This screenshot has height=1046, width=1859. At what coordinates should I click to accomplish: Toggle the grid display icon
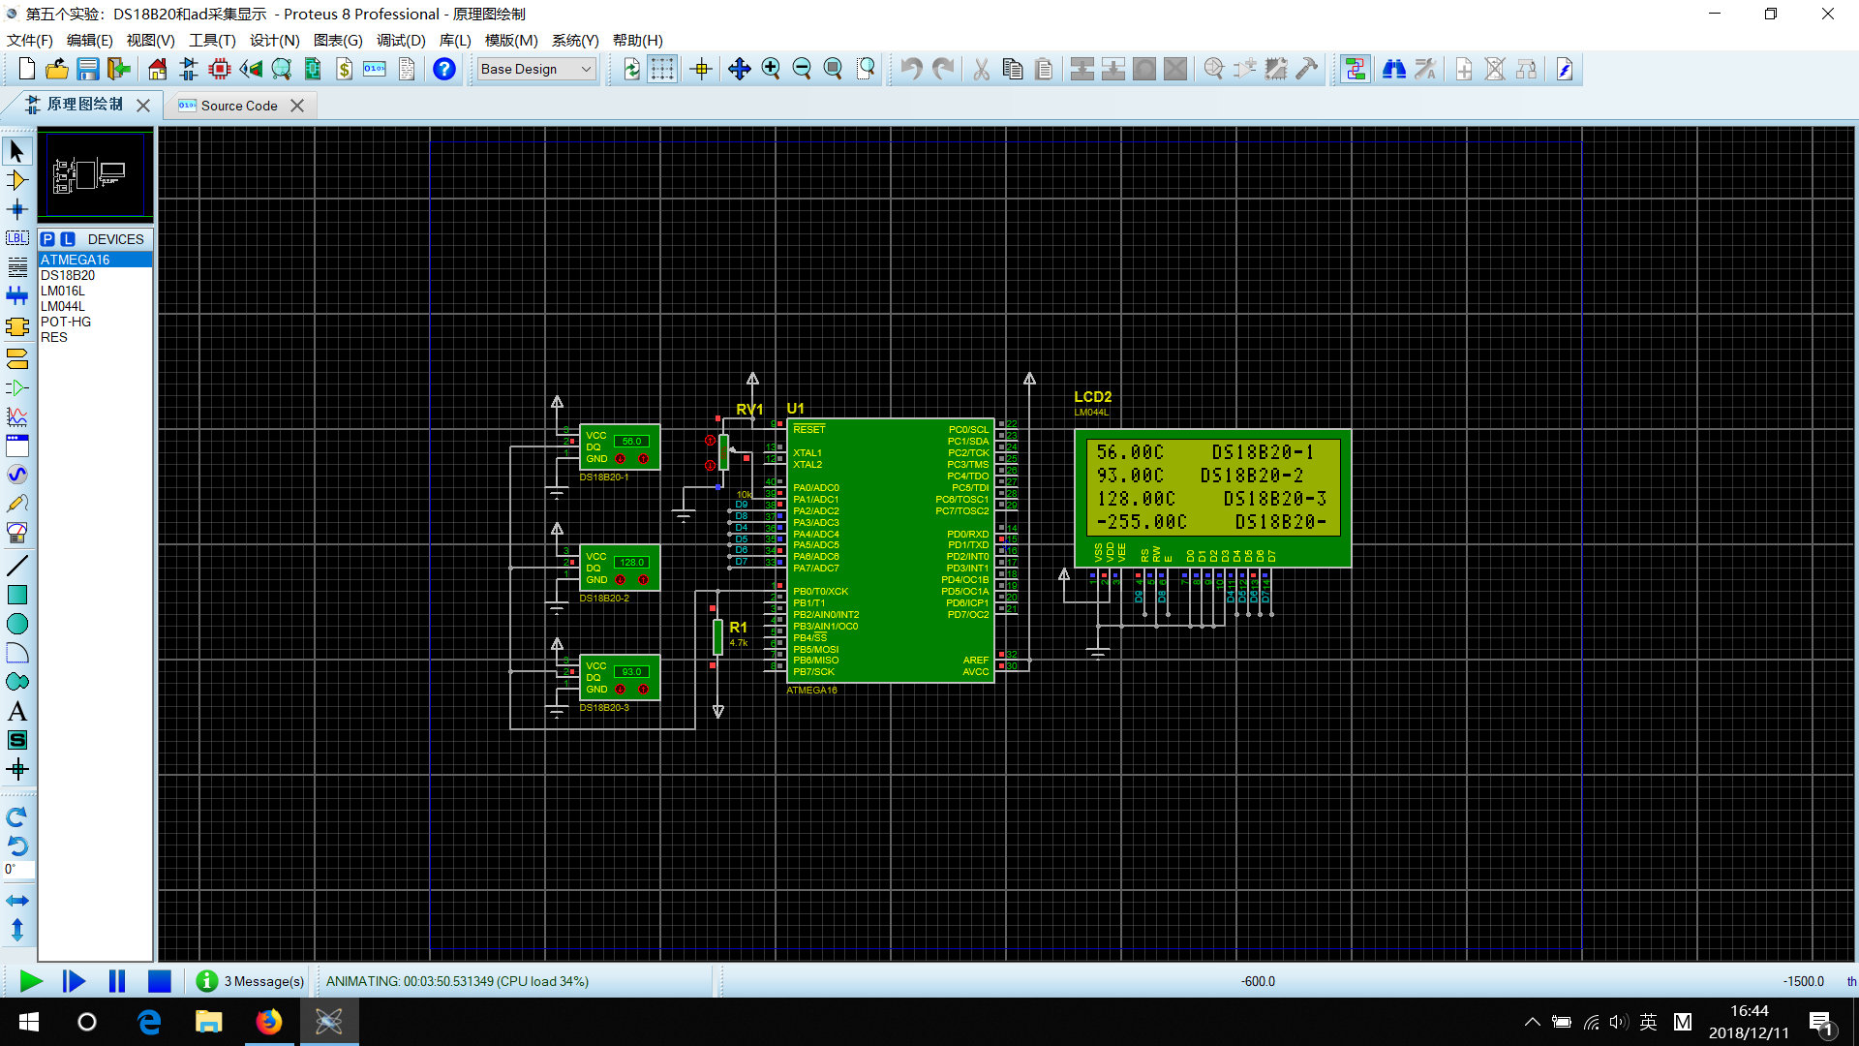(x=662, y=69)
